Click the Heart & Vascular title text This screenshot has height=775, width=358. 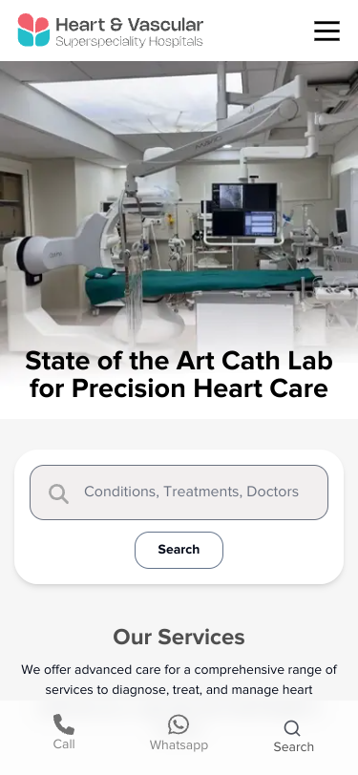pos(130,24)
